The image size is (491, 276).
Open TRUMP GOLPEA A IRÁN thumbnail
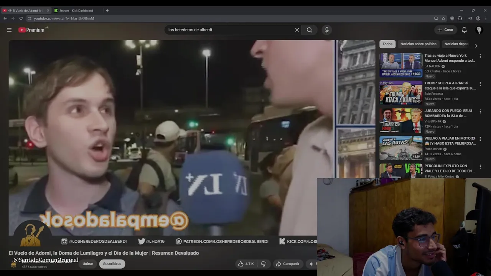[401, 93]
